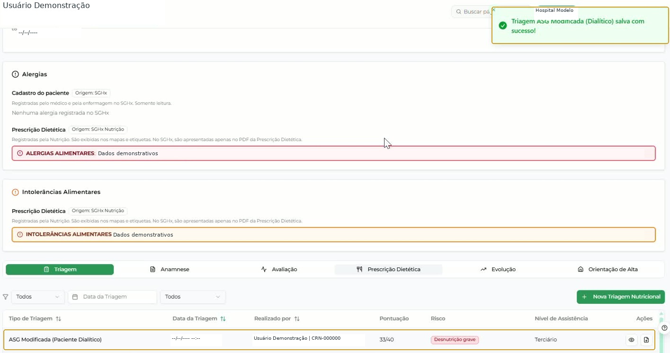
Task: Click the 33/40 score cell
Action: (386, 340)
